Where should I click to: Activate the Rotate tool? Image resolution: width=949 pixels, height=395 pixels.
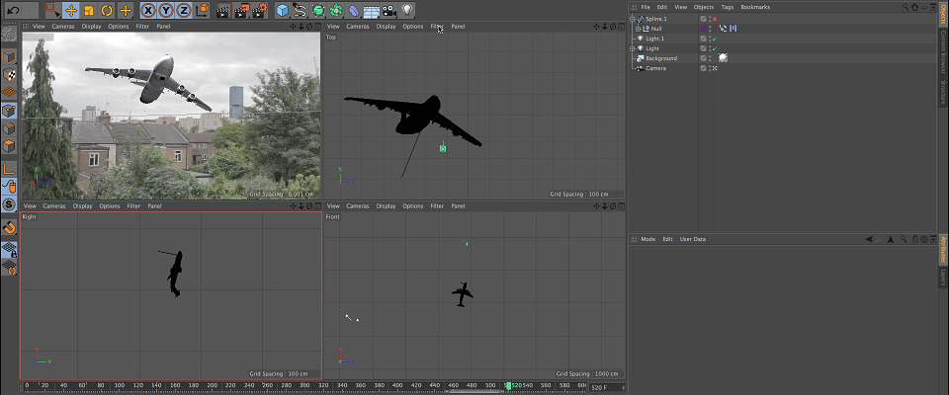(107, 10)
